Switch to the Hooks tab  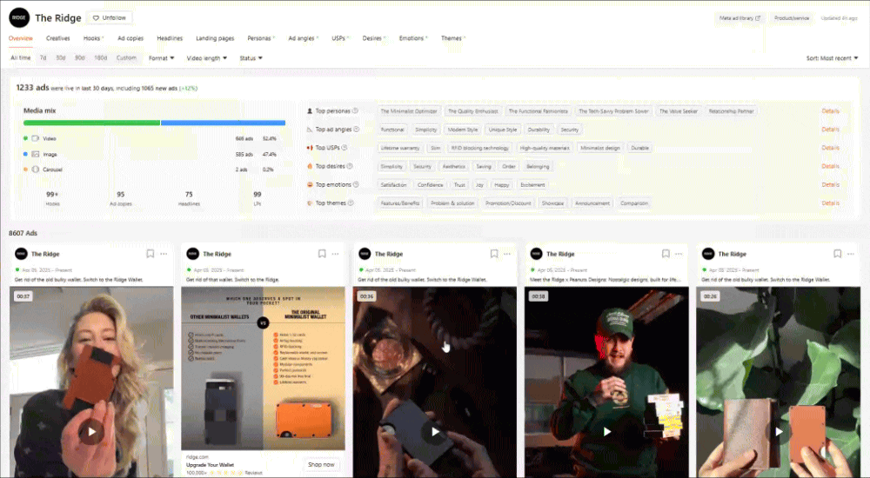(x=93, y=38)
